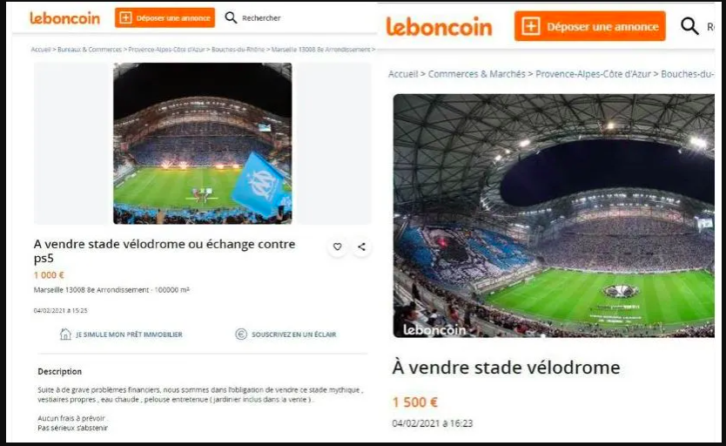Select Bouches-du-Rhône breadcrumb in left page
The height and width of the screenshot is (446, 726).
(x=238, y=49)
